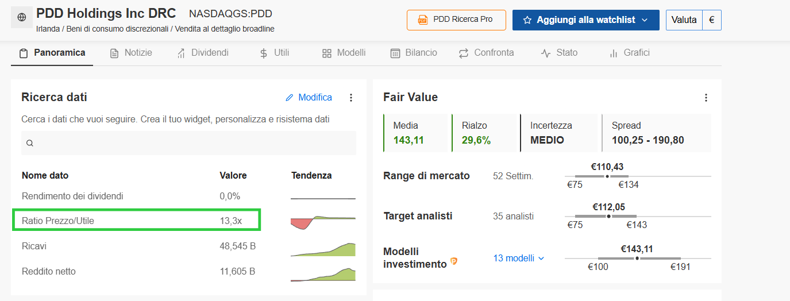Expand the 13 modelli dropdown
790x301 pixels.
[x=518, y=258]
